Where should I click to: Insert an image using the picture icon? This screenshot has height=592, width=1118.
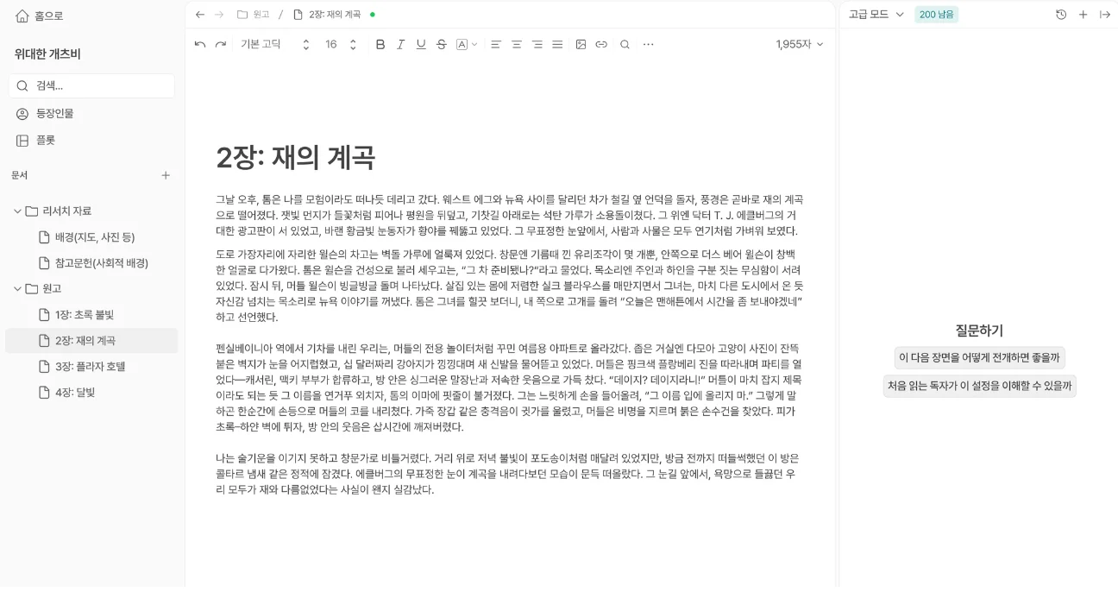(581, 44)
